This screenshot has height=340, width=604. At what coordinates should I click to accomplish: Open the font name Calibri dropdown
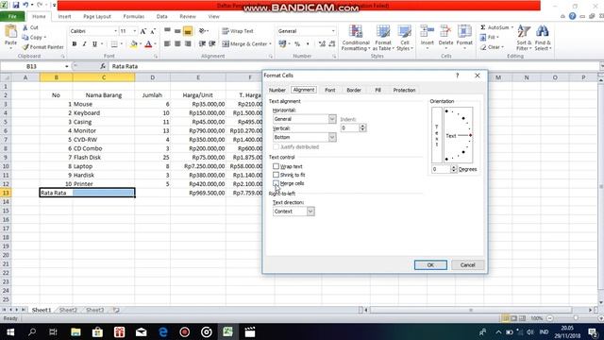(x=115, y=31)
